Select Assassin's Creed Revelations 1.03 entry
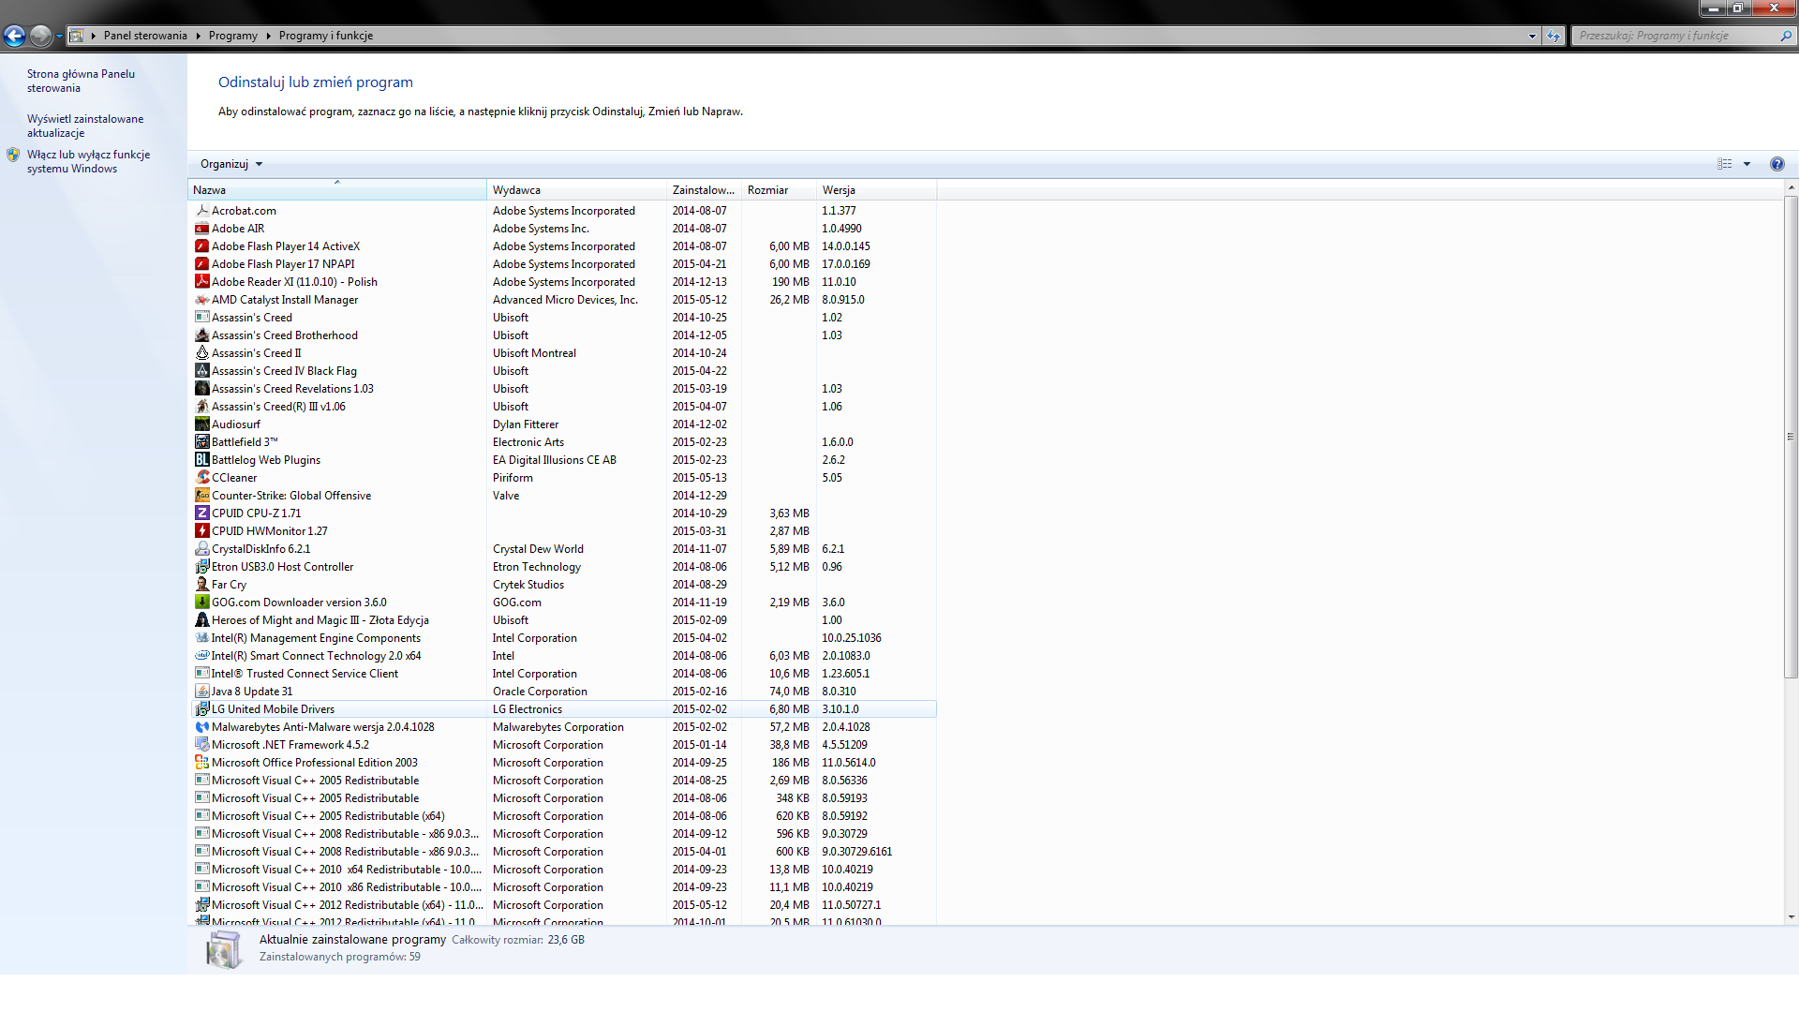The image size is (1799, 1012). [564, 389]
